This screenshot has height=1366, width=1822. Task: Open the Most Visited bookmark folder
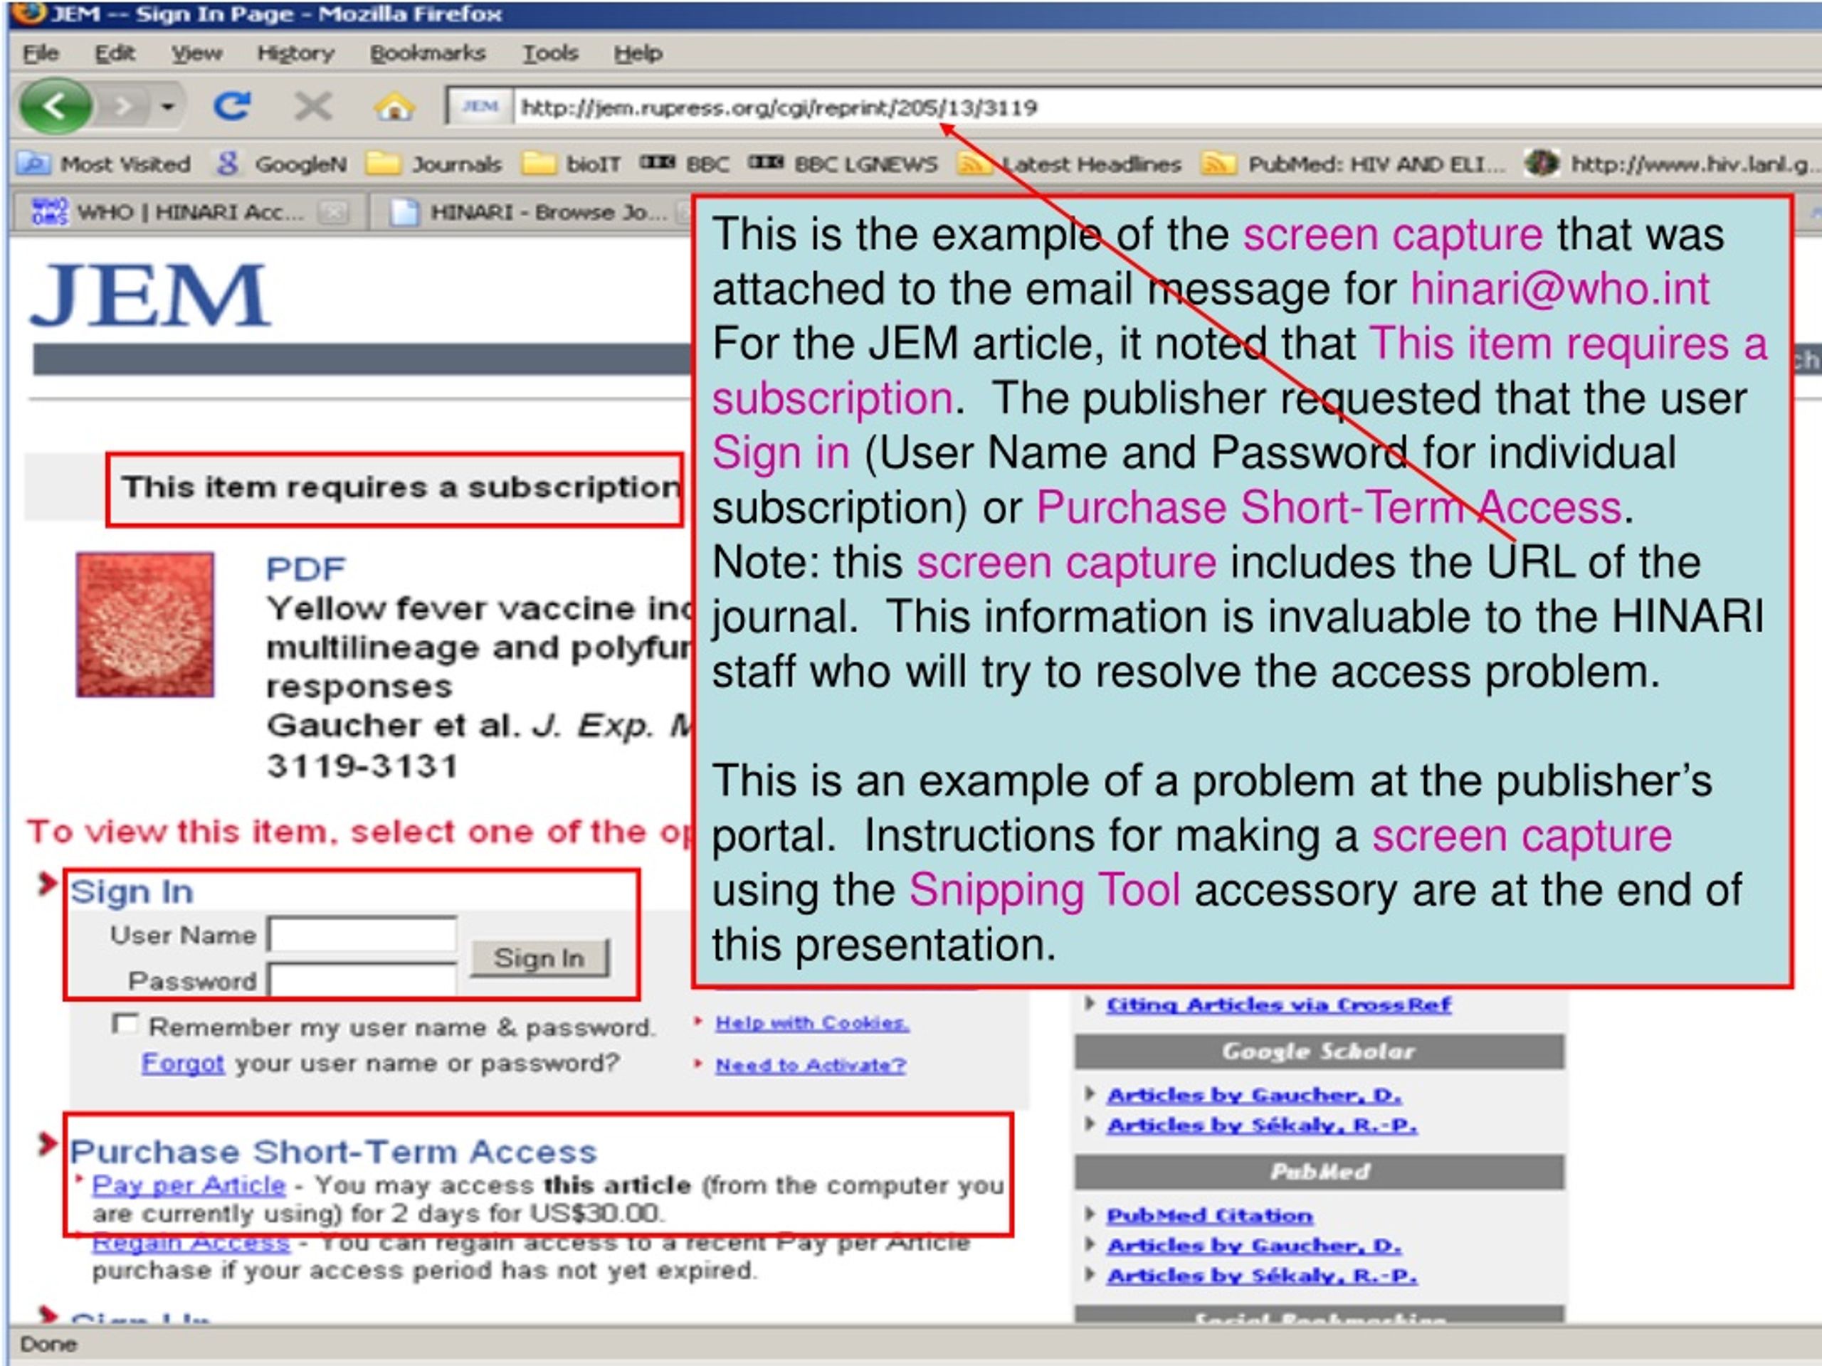coord(105,164)
